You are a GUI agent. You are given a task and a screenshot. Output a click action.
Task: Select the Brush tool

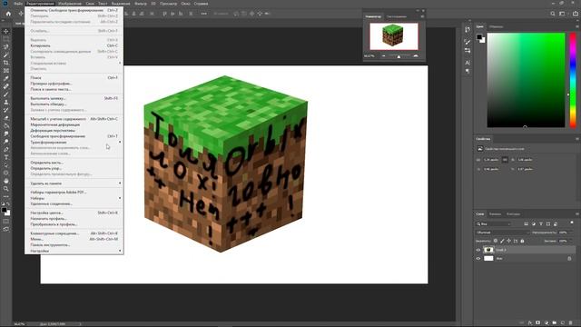pos(6,94)
